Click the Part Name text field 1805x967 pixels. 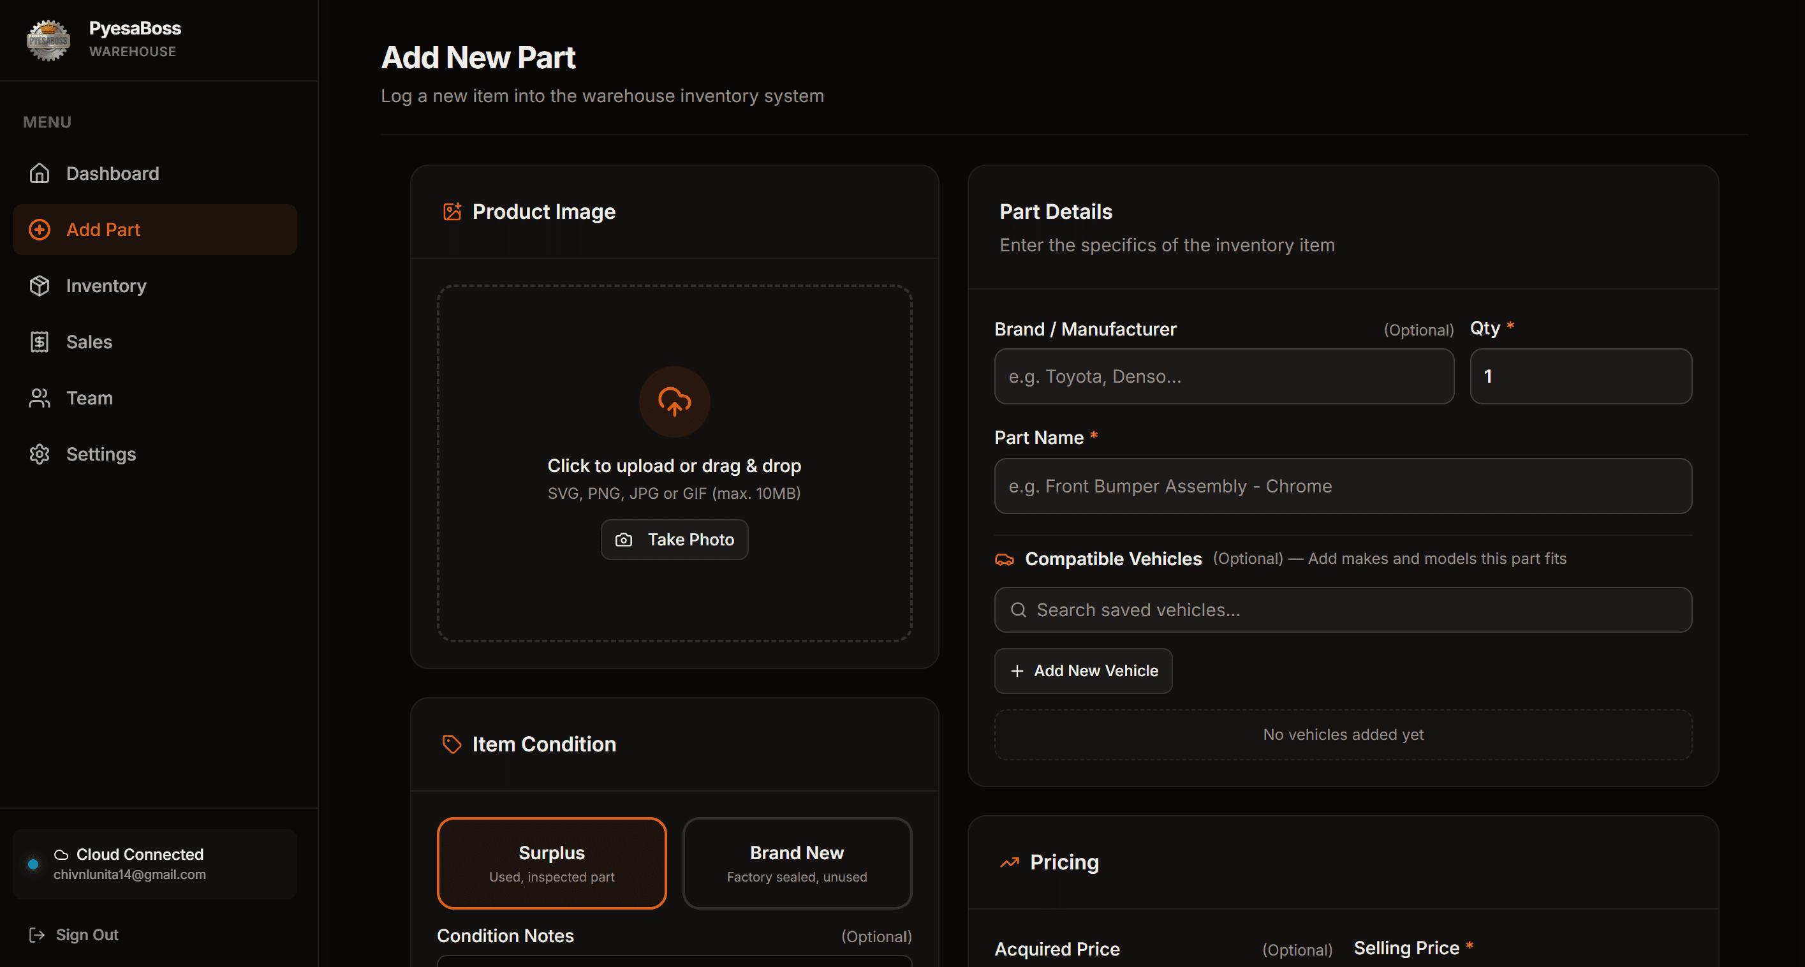coord(1343,486)
